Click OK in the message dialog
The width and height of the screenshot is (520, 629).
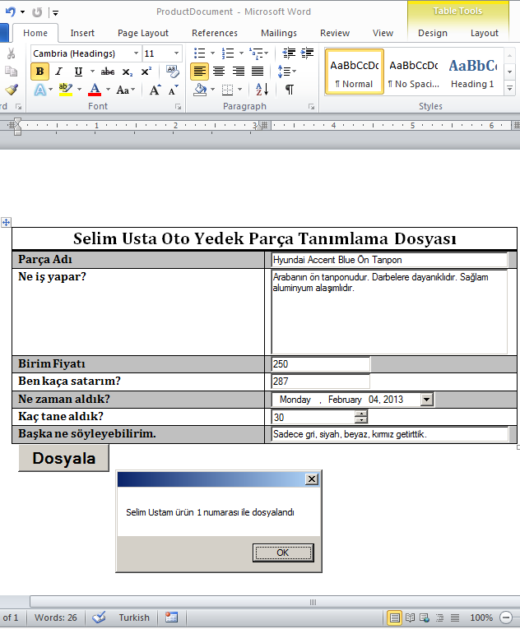point(282,553)
